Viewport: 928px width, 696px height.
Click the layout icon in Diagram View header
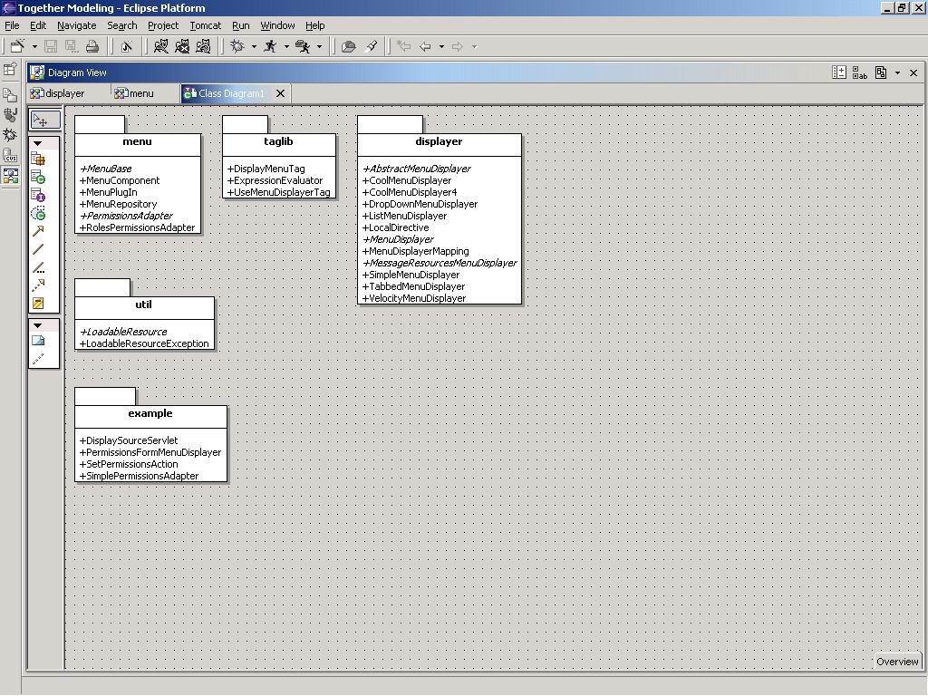(x=838, y=72)
